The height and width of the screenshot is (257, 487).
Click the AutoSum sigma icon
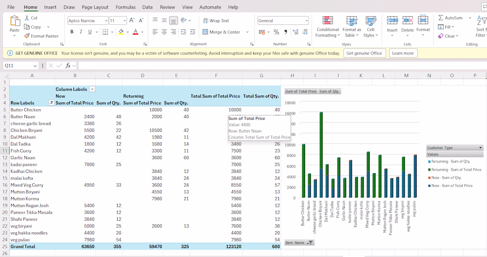[441, 18]
